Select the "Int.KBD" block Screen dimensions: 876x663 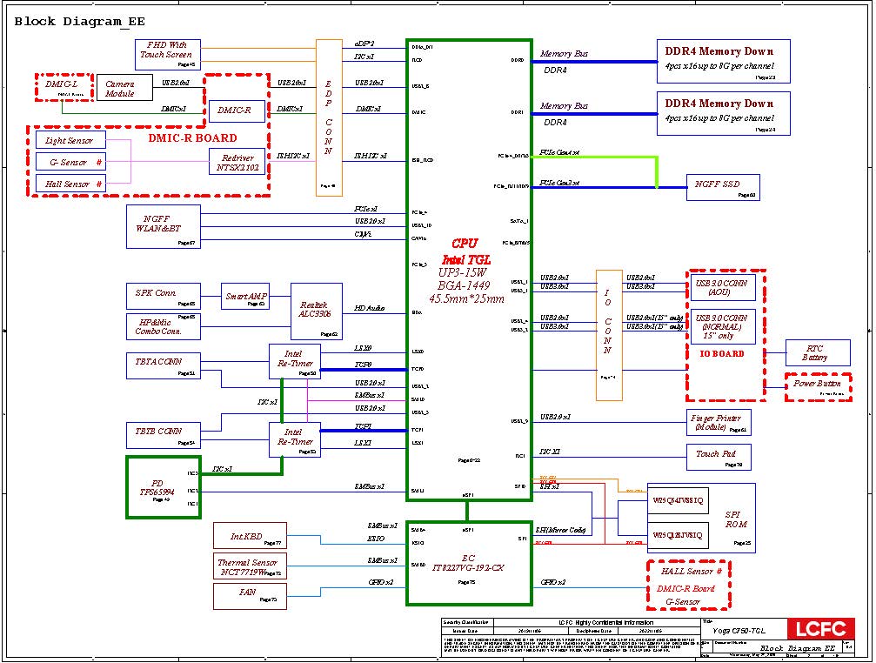pyautogui.click(x=250, y=536)
